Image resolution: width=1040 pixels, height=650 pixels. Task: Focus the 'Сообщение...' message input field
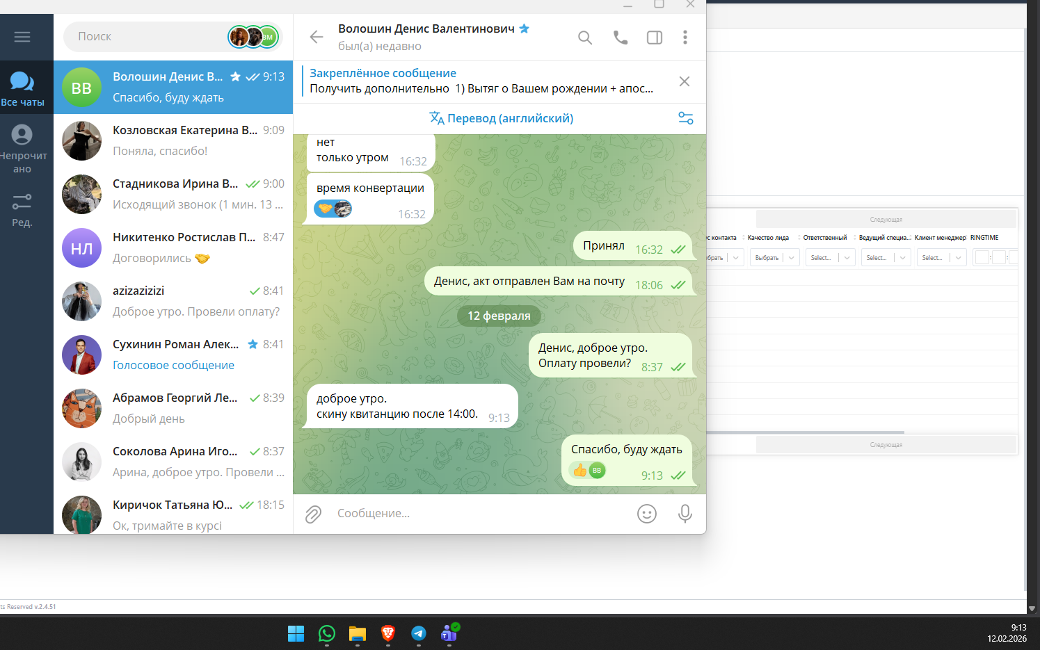(480, 514)
